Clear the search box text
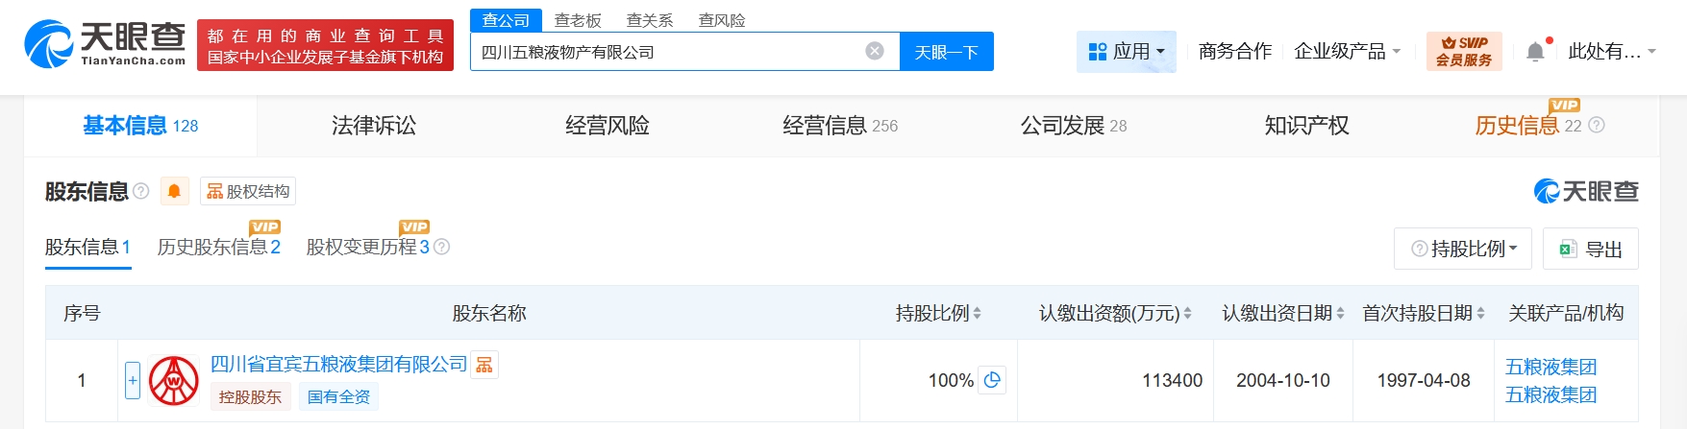1687x429 pixels. [874, 52]
